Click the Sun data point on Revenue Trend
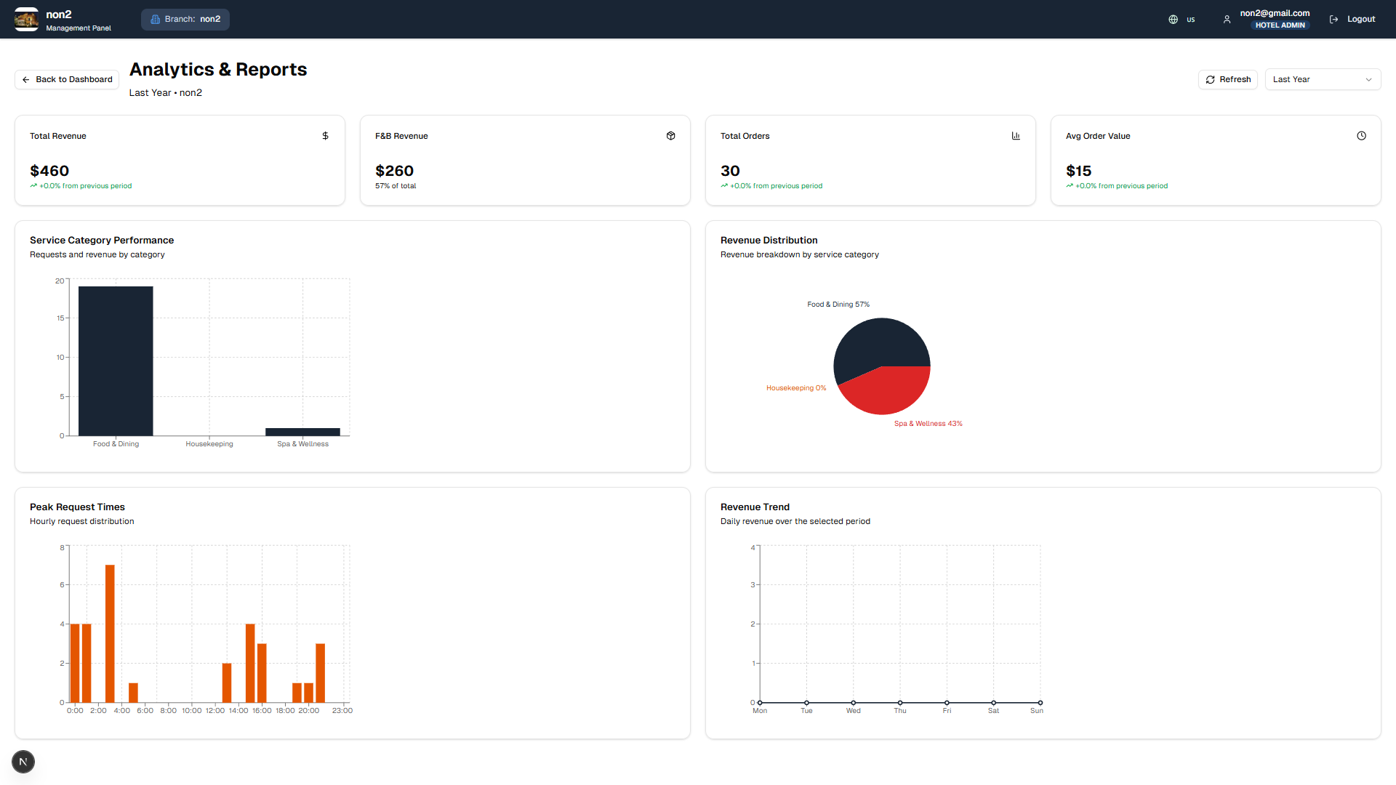This screenshot has height=785, width=1396. coord(1040,703)
